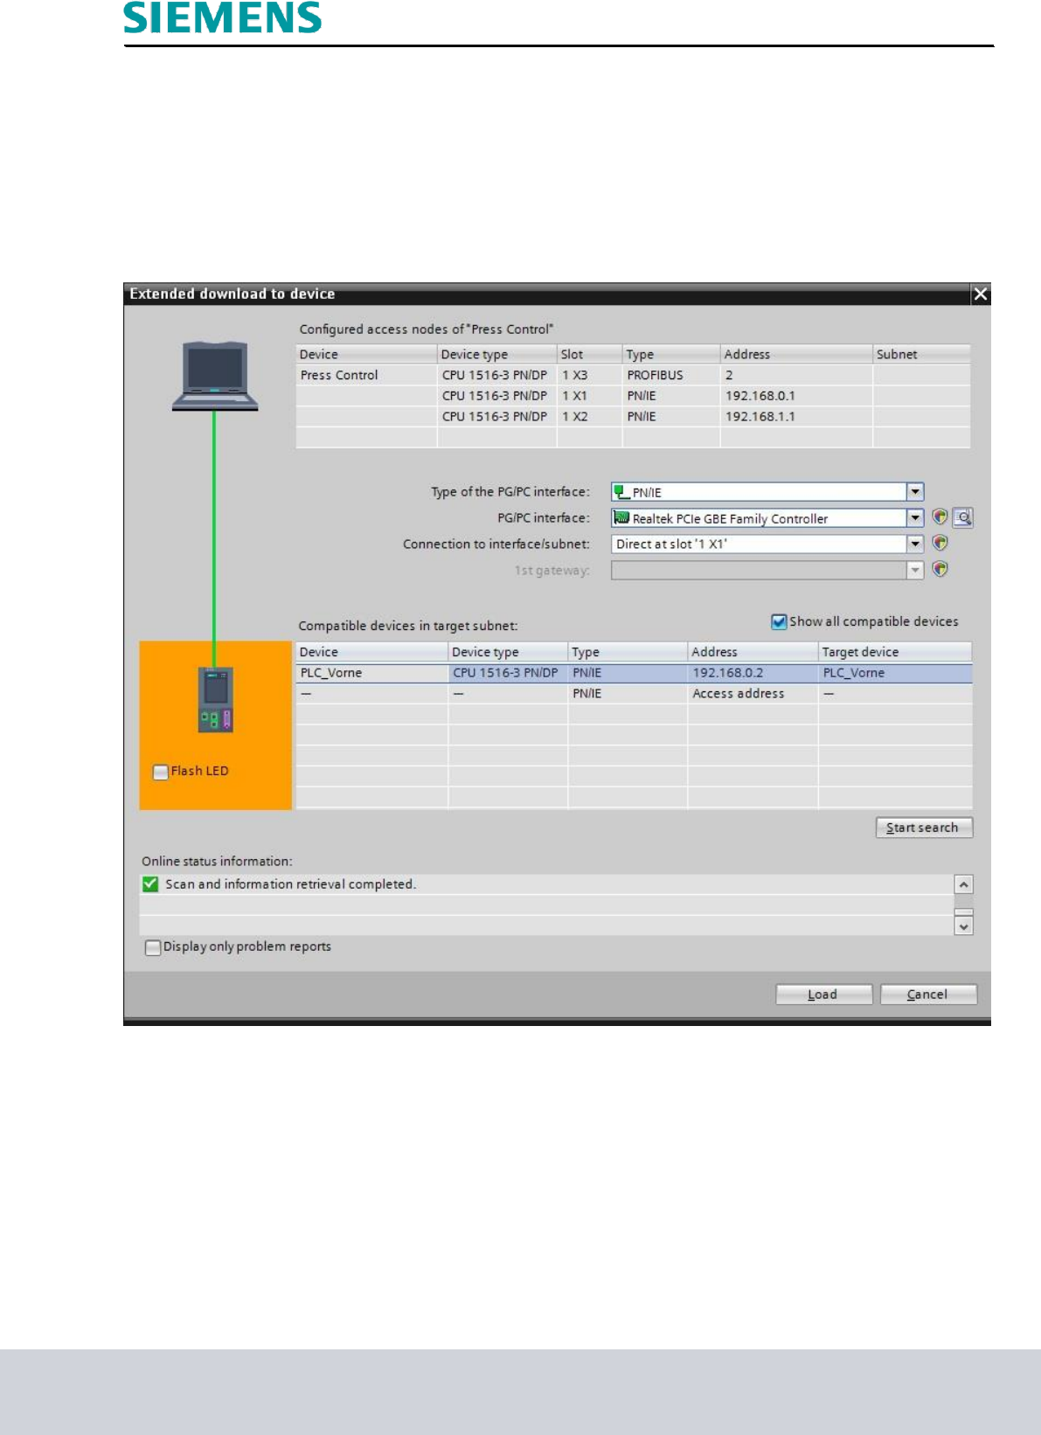The height and width of the screenshot is (1435, 1041).
Task: Cancel the extended download dialog
Action: click(928, 995)
